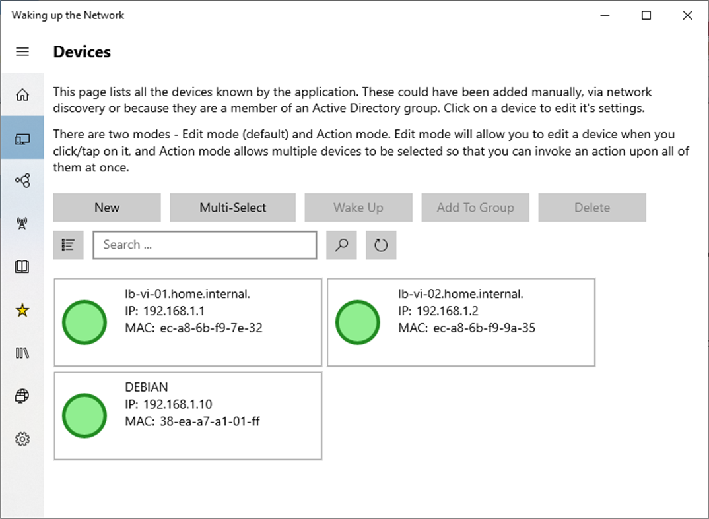Open the DEBIAN device card
709x519 pixels.
pyautogui.click(x=187, y=415)
